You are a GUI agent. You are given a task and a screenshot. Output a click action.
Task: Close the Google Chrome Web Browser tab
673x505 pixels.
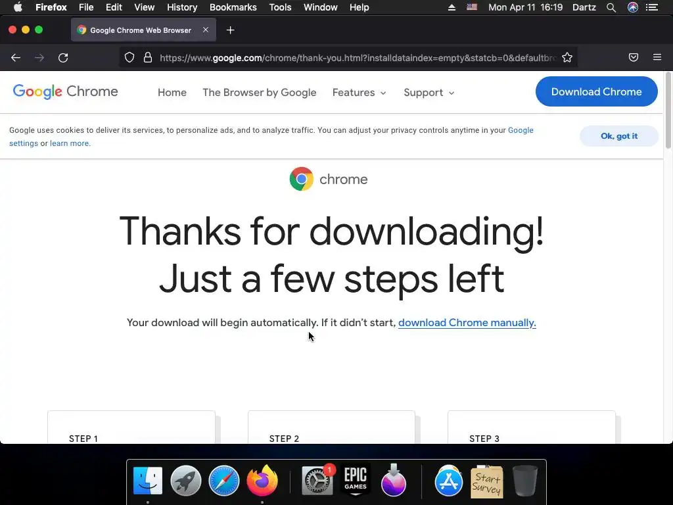click(x=206, y=30)
